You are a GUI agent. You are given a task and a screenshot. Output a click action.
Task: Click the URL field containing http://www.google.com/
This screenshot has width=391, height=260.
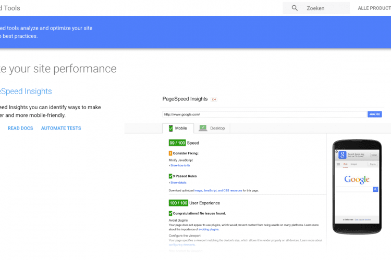click(x=264, y=114)
